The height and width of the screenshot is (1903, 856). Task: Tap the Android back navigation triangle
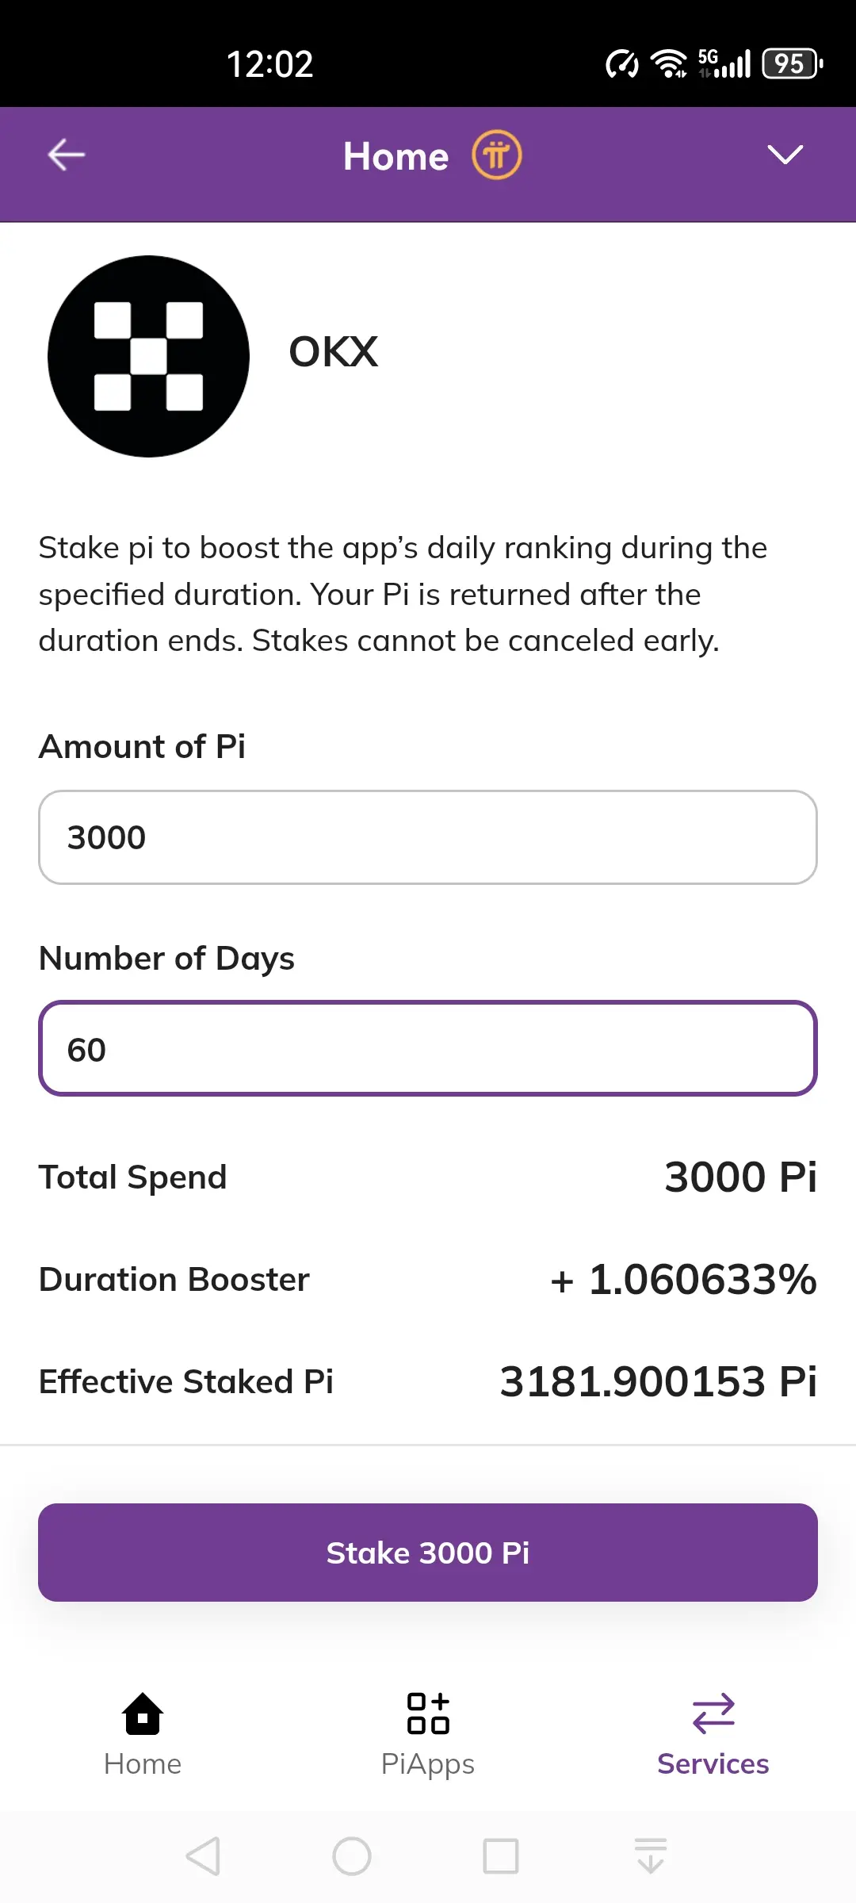203,1856
